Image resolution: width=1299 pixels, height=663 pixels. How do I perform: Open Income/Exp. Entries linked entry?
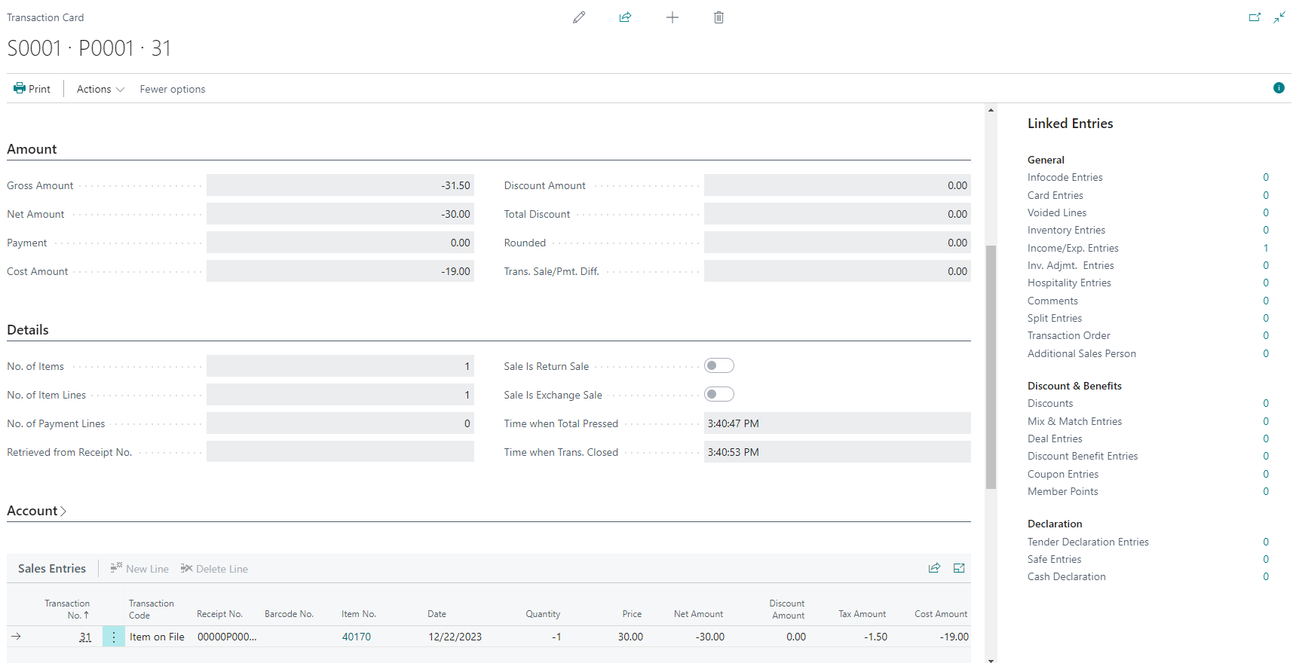1265,248
